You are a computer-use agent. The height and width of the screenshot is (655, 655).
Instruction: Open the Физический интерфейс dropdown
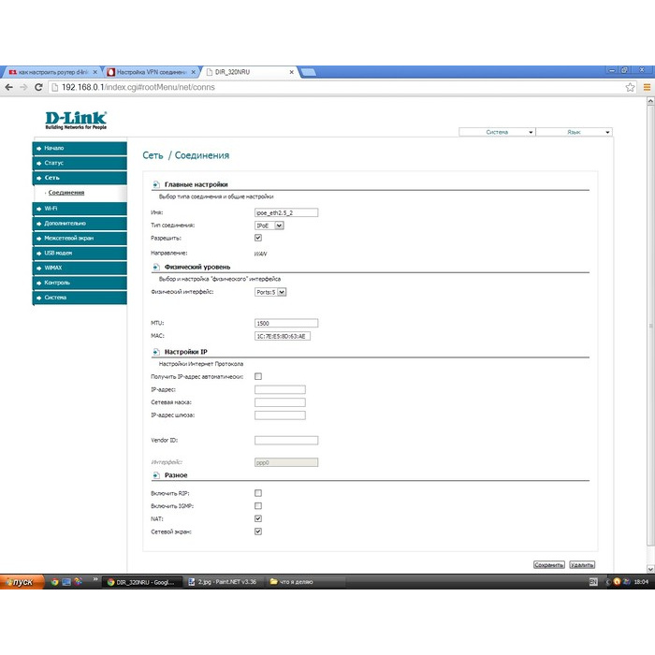pyautogui.click(x=270, y=292)
